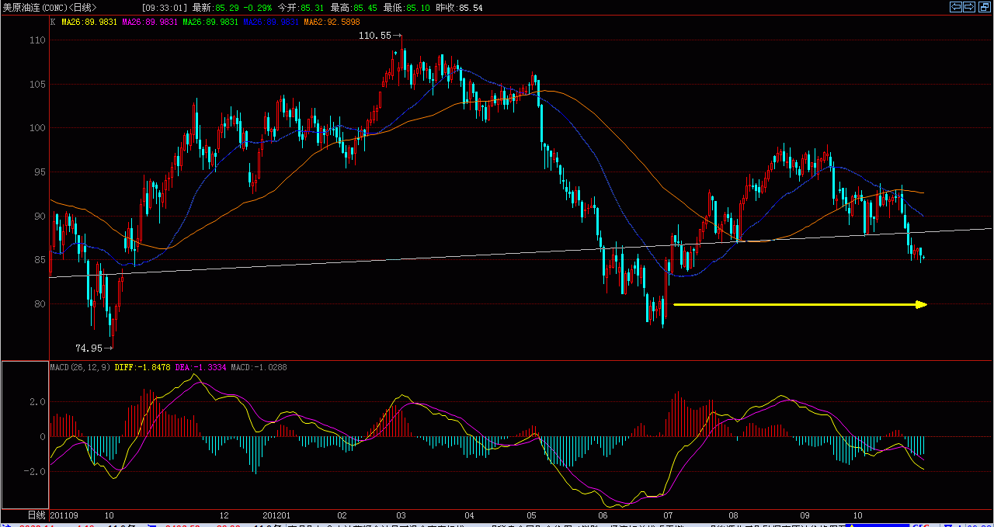Click the back arrow navigation icon
Image resolution: width=994 pixels, height=527 pixels.
956,7
